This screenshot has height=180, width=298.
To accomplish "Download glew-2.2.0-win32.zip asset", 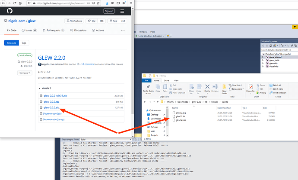I will click(x=55, y=96).
